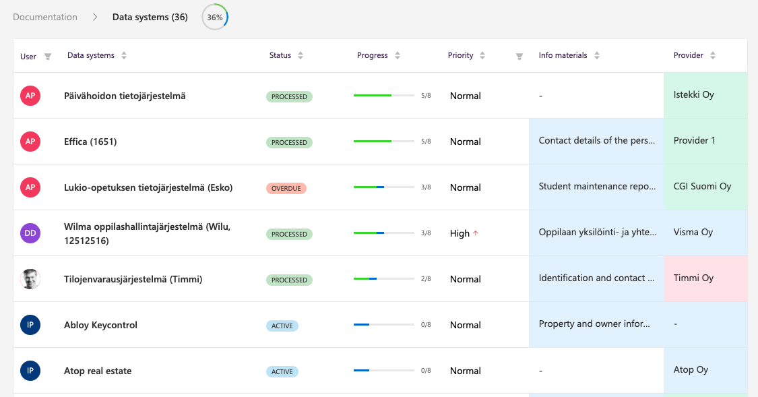Image resolution: width=758 pixels, height=397 pixels.
Task: Click the photo avatar on Tilojenvarausjärjestelmä row
Action: pyautogui.click(x=30, y=279)
